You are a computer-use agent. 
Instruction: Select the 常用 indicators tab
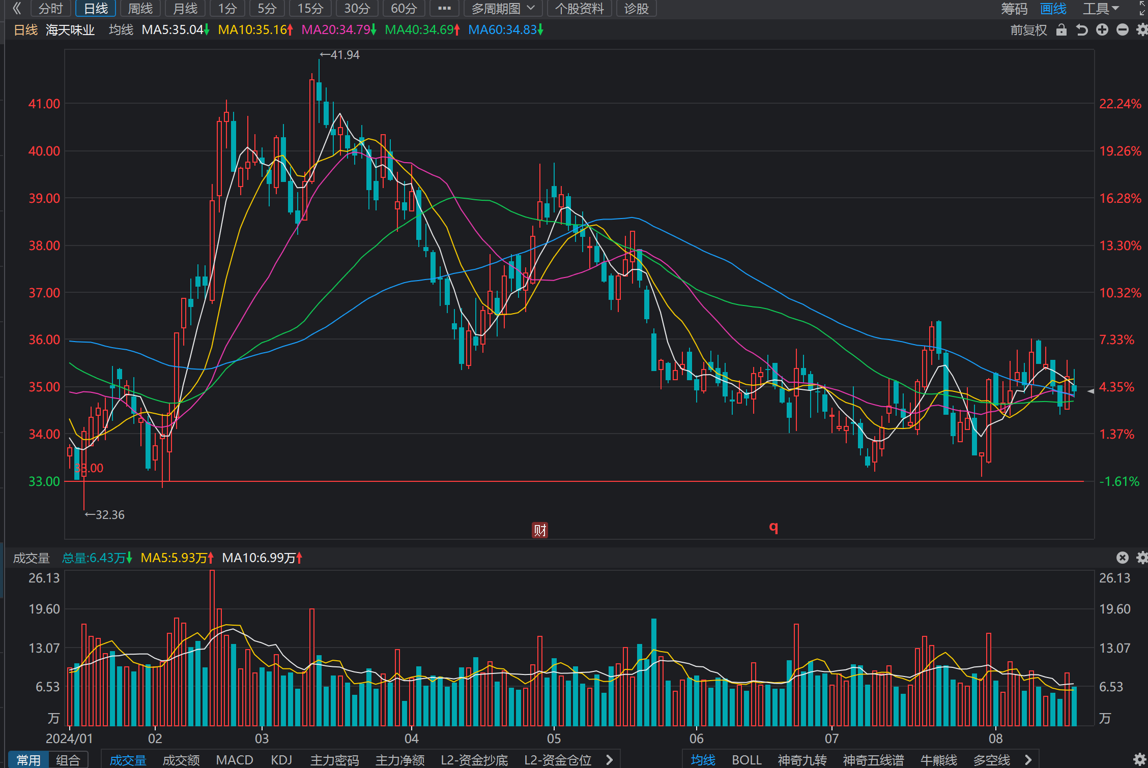(x=28, y=760)
